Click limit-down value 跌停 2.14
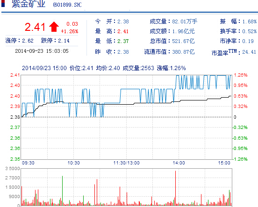The width and height of the screenshot is (258, 207). pyautogui.click(x=64, y=41)
